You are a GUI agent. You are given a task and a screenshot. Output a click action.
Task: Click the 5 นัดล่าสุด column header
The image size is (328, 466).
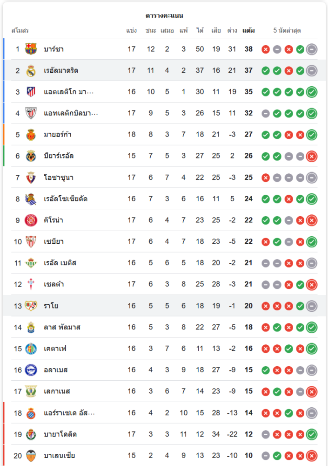tap(287, 31)
